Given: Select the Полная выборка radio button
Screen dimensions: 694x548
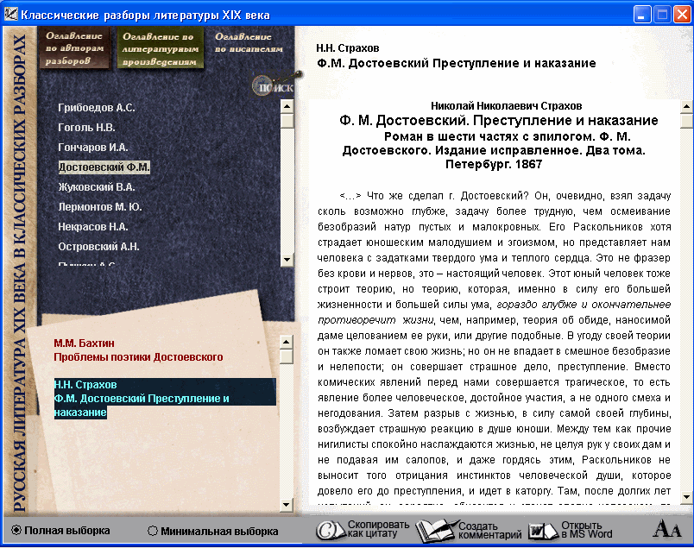Looking at the screenshot, I should pos(16,531).
